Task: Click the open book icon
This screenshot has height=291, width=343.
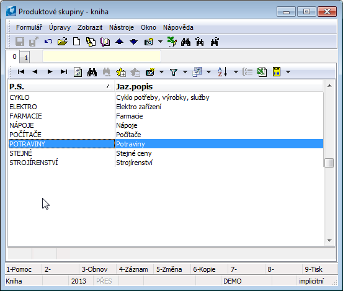Action: tap(105, 42)
